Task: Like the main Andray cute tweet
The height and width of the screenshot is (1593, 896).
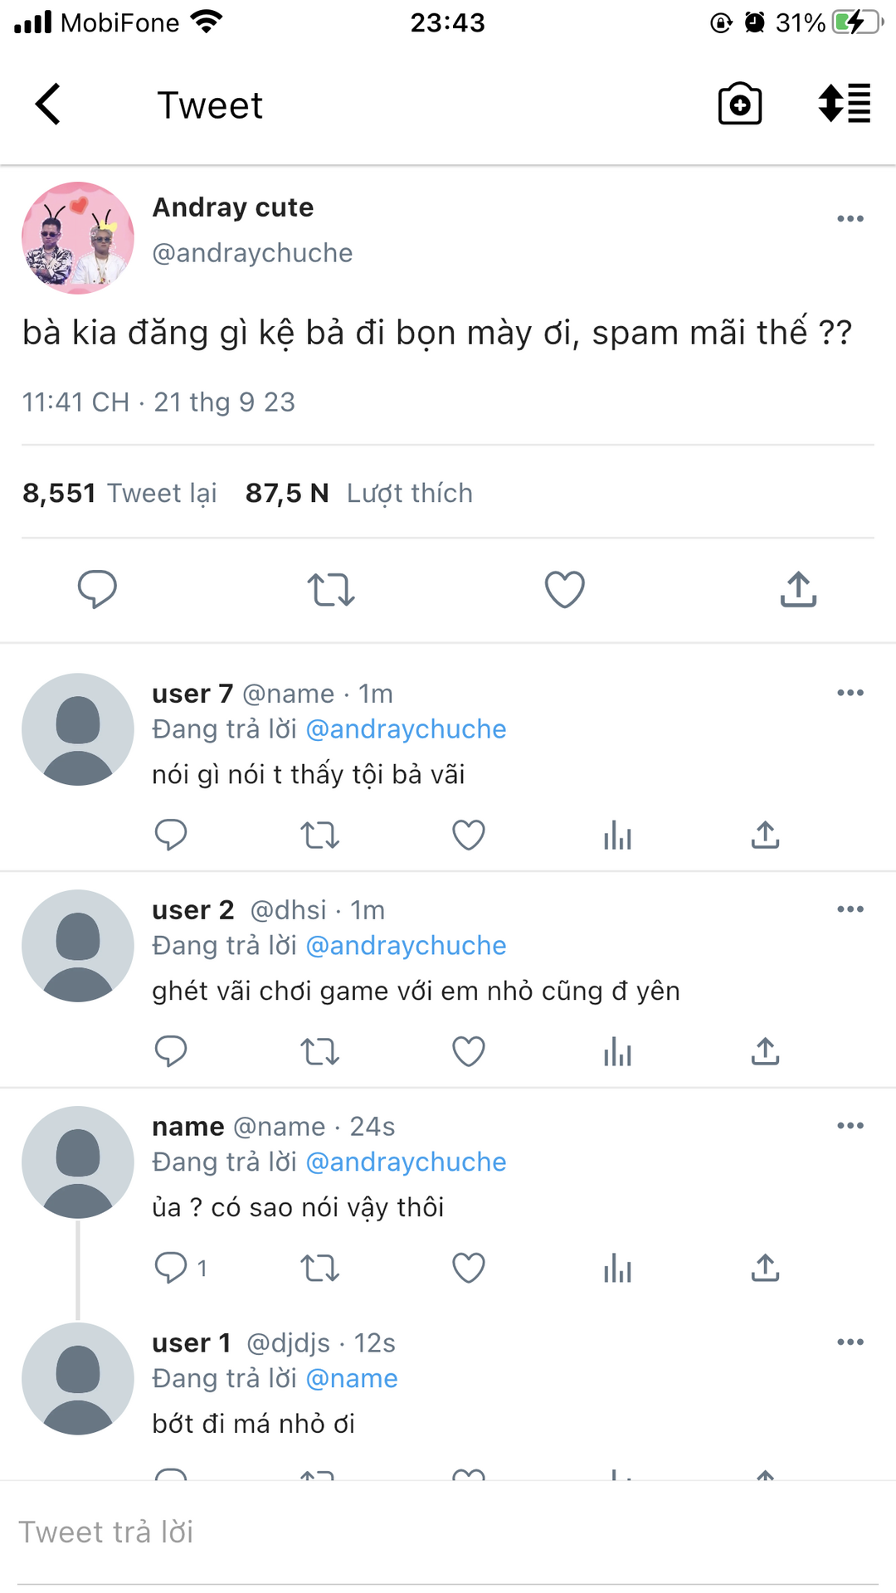Action: [x=564, y=590]
